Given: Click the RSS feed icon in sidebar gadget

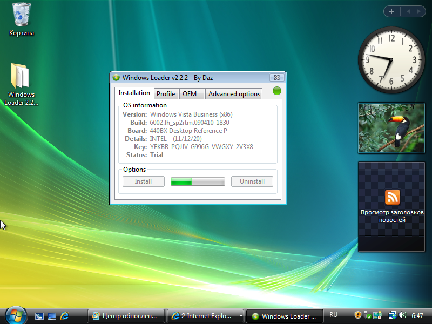Looking at the screenshot, I should (x=392, y=197).
